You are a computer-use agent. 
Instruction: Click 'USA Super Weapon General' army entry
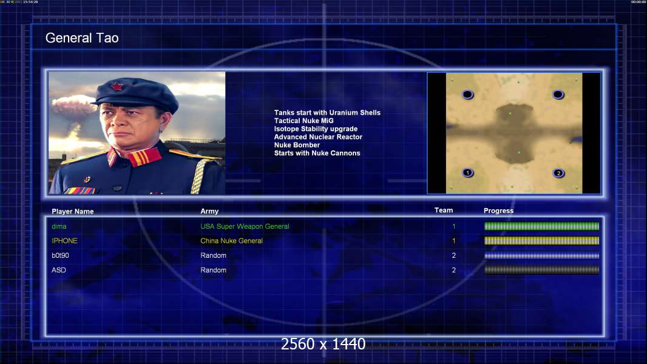click(245, 226)
